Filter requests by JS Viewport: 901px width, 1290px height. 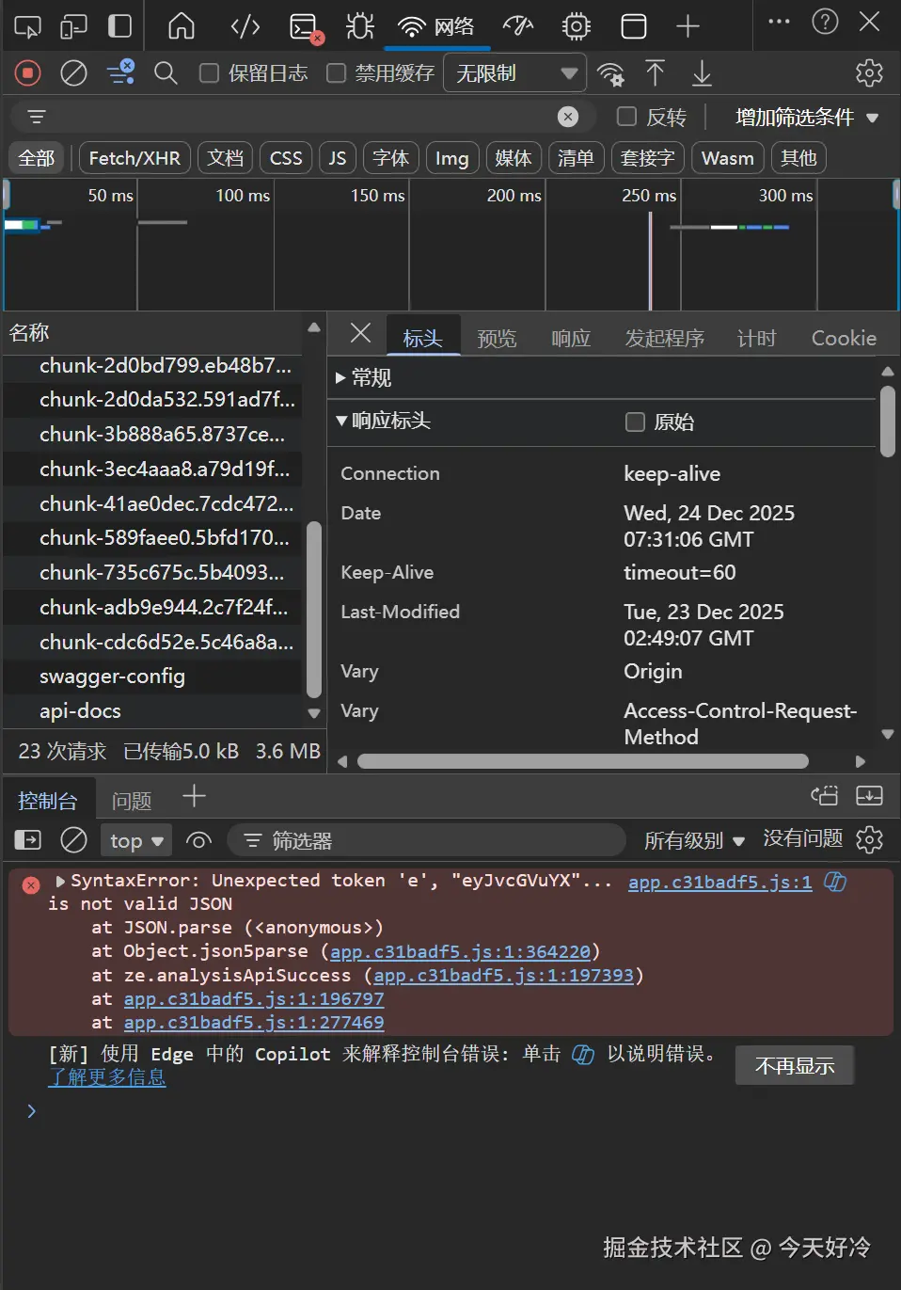[x=338, y=158]
